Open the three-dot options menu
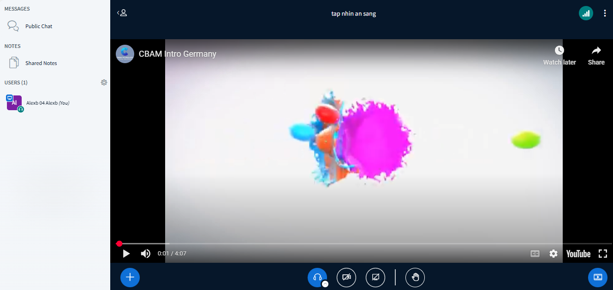This screenshot has width=613, height=290. point(605,13)
